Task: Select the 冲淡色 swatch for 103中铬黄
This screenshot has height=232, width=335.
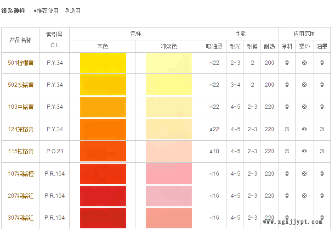Action: point(169,107)
